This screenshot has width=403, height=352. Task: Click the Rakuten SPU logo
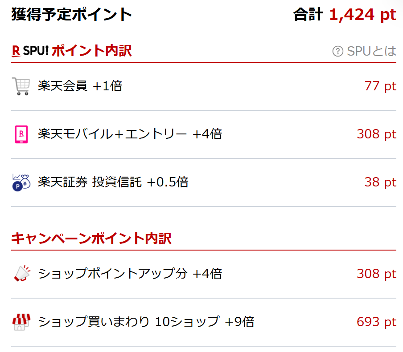pyautogui.click(x=29, y=51)
